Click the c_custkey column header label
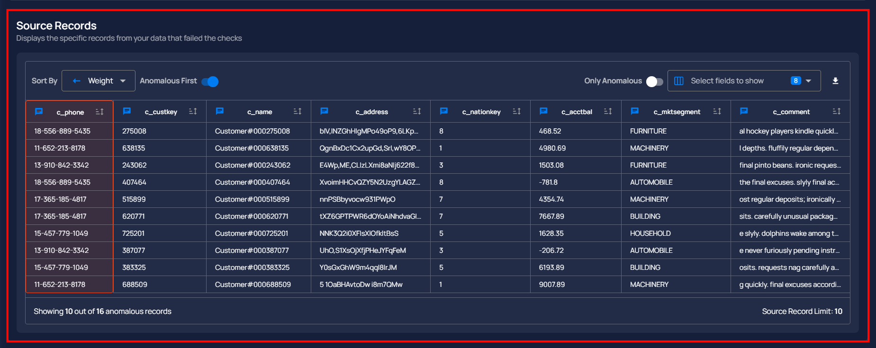Viewport: 876px width, 348px height. 161,112
